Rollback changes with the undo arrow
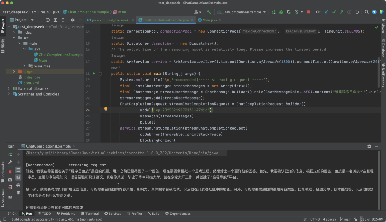Screen dimensions: 386x222 click(x=357, y=12)
